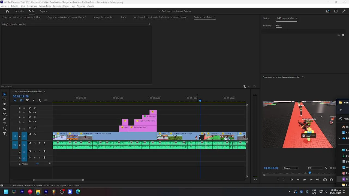This screenshot has height=196, width=349.
Task: Select the Pen tool
Action: coord(4,119)
